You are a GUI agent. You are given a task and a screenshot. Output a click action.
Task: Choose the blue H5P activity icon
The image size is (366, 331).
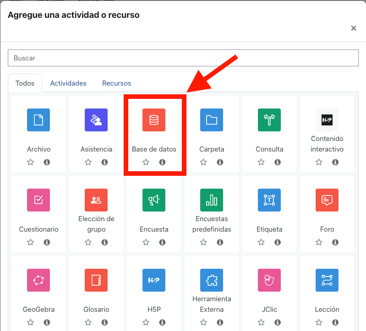pos(154,280)
